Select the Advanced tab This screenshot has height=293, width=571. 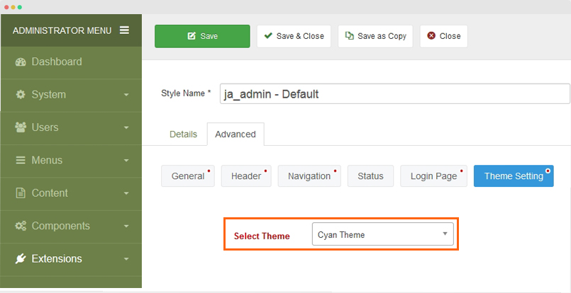coord(235,134)
